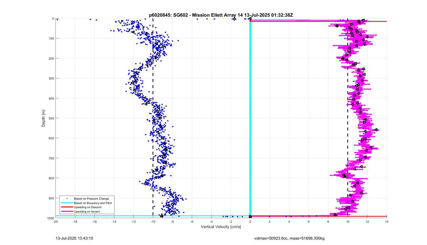Click the magenta line sample in the legend
This screenshot has height=245, width=427.
tap(67, 212)
